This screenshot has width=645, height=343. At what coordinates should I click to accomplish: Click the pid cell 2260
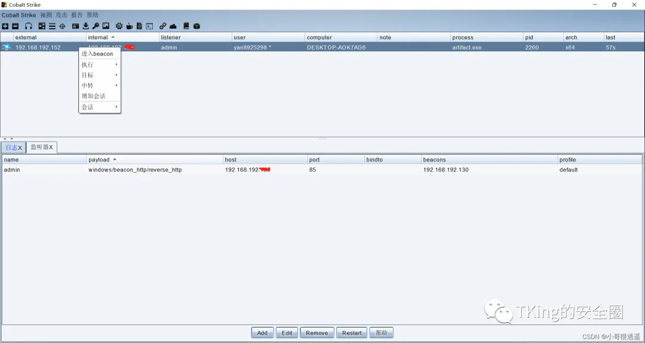(x=532, y=47)
